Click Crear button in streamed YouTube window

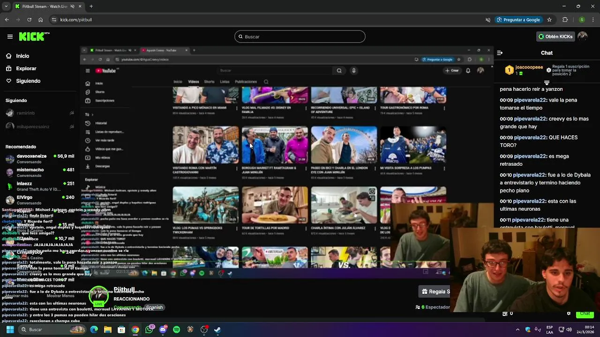452,71
